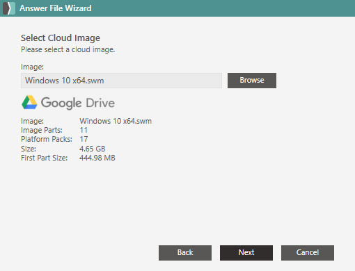Click the Answer File Wizard logo icon
This screenshot has width=355, height=271.
click(9, 8)
